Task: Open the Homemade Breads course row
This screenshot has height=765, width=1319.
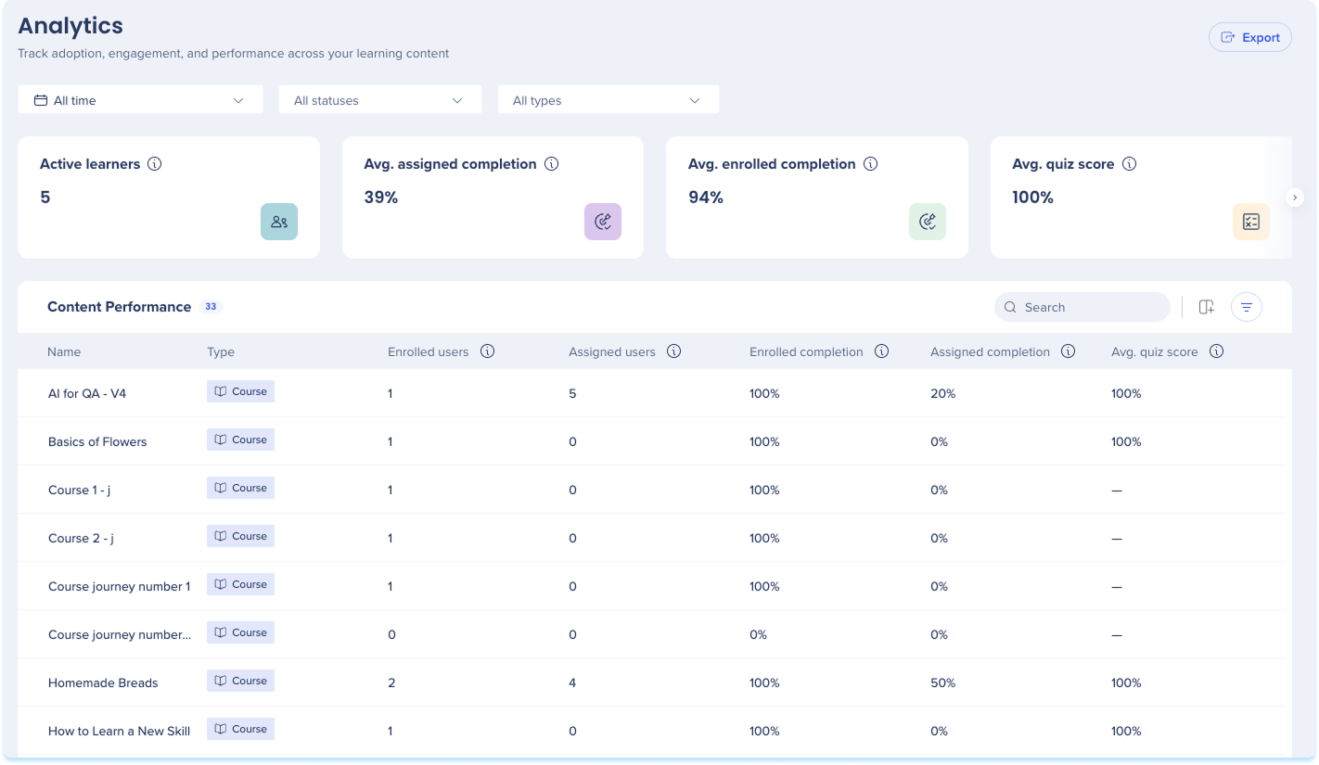Action: pos(650,682)
